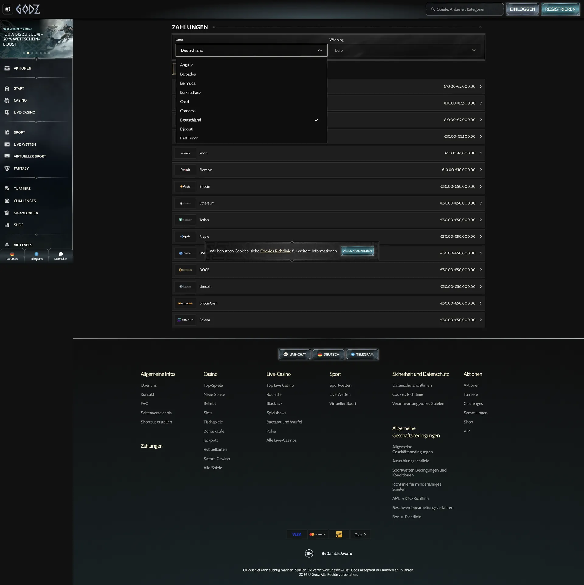Change language via the sidebar Deutsch icon
The width and height of the screenshot is (584, 585).
(12, 256)
